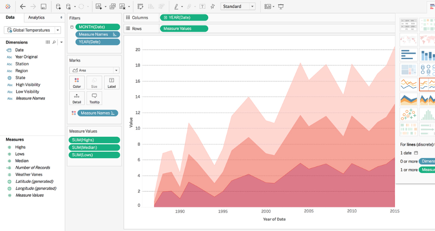435x231 pixels.
Task: Open the Global Temperatures data source dropdown
Action: point(32,30)
